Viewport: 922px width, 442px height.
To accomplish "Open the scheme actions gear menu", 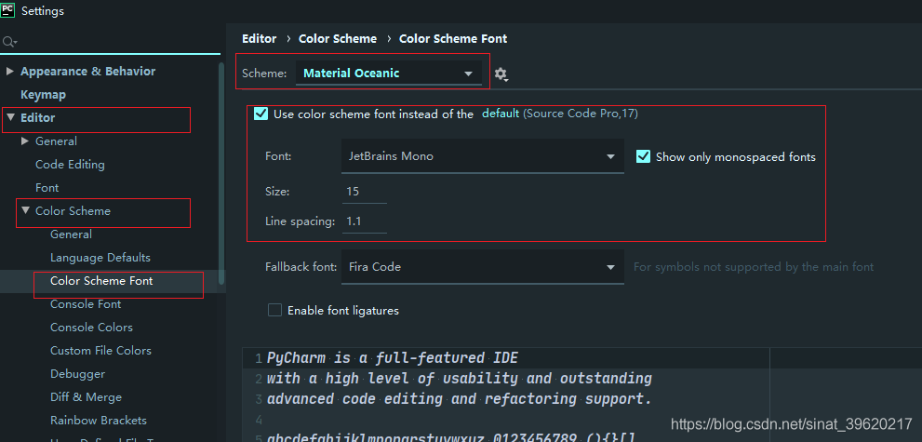I will point(501,74).
